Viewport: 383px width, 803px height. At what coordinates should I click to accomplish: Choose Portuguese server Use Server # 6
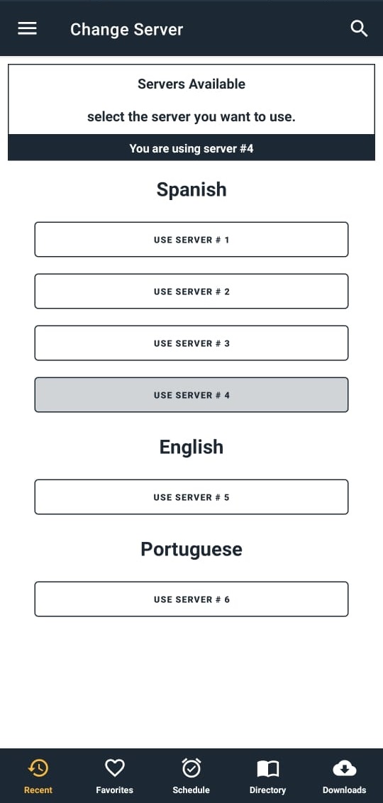(191, 599)
